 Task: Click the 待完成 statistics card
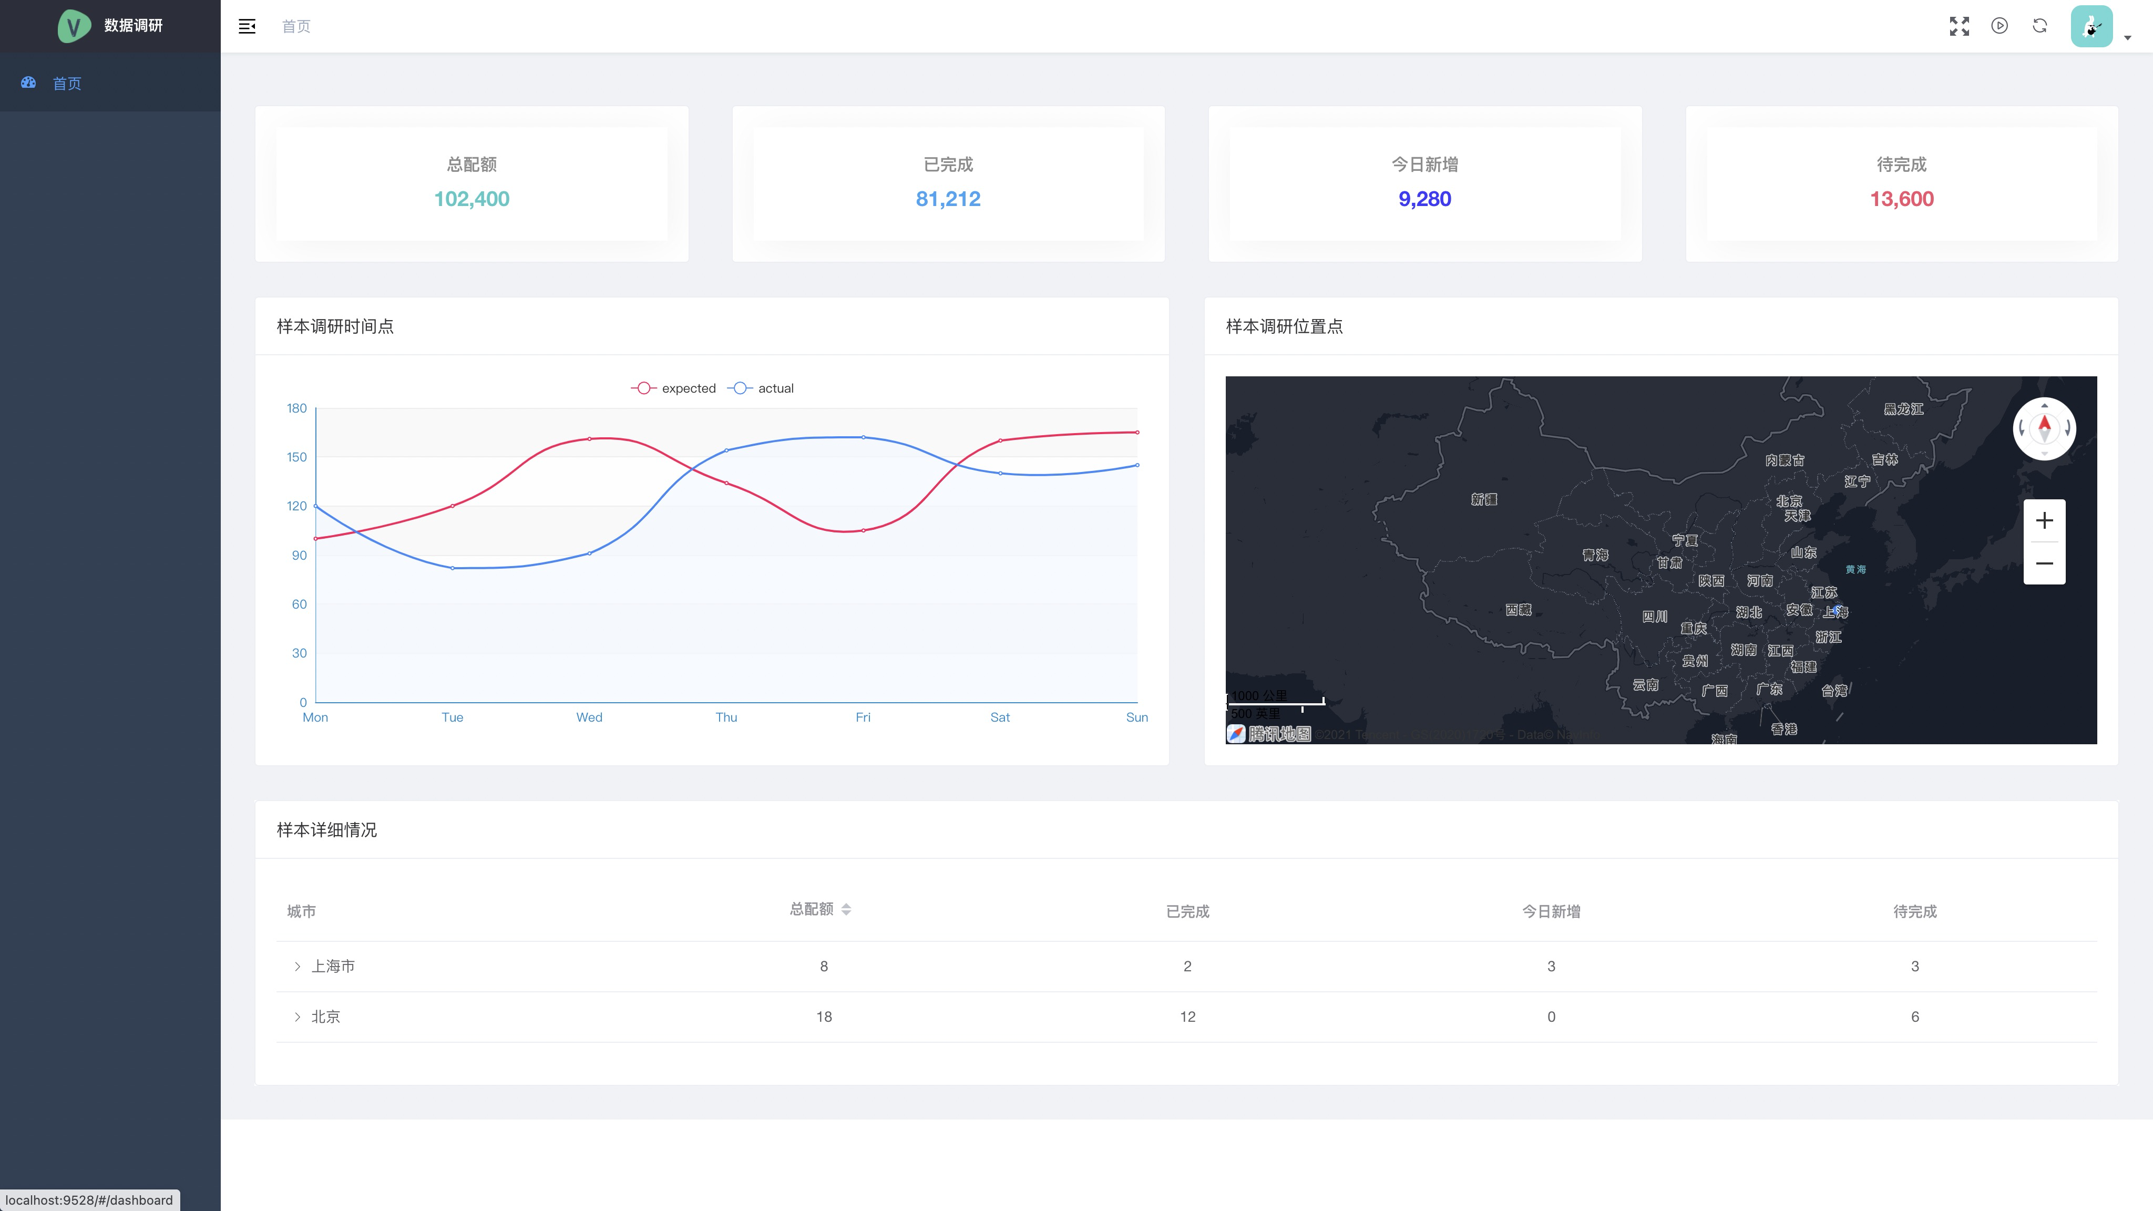tap(1901, 183)
